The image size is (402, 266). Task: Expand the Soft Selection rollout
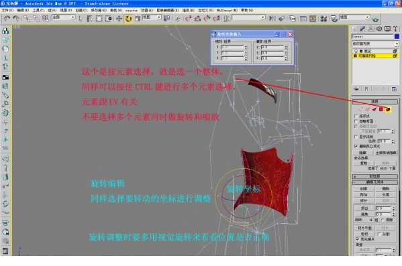coord(375,176)
